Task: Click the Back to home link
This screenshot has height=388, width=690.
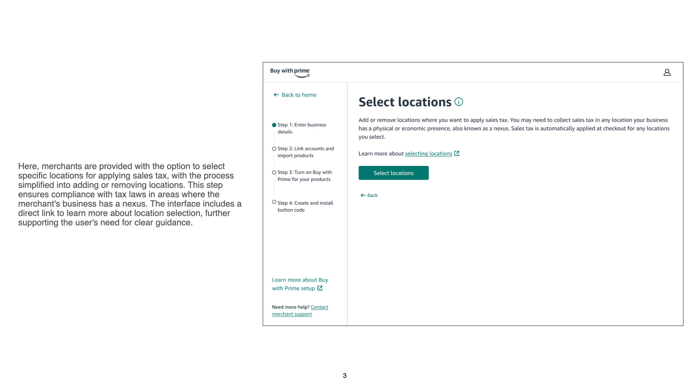Action: pos(299,95)
